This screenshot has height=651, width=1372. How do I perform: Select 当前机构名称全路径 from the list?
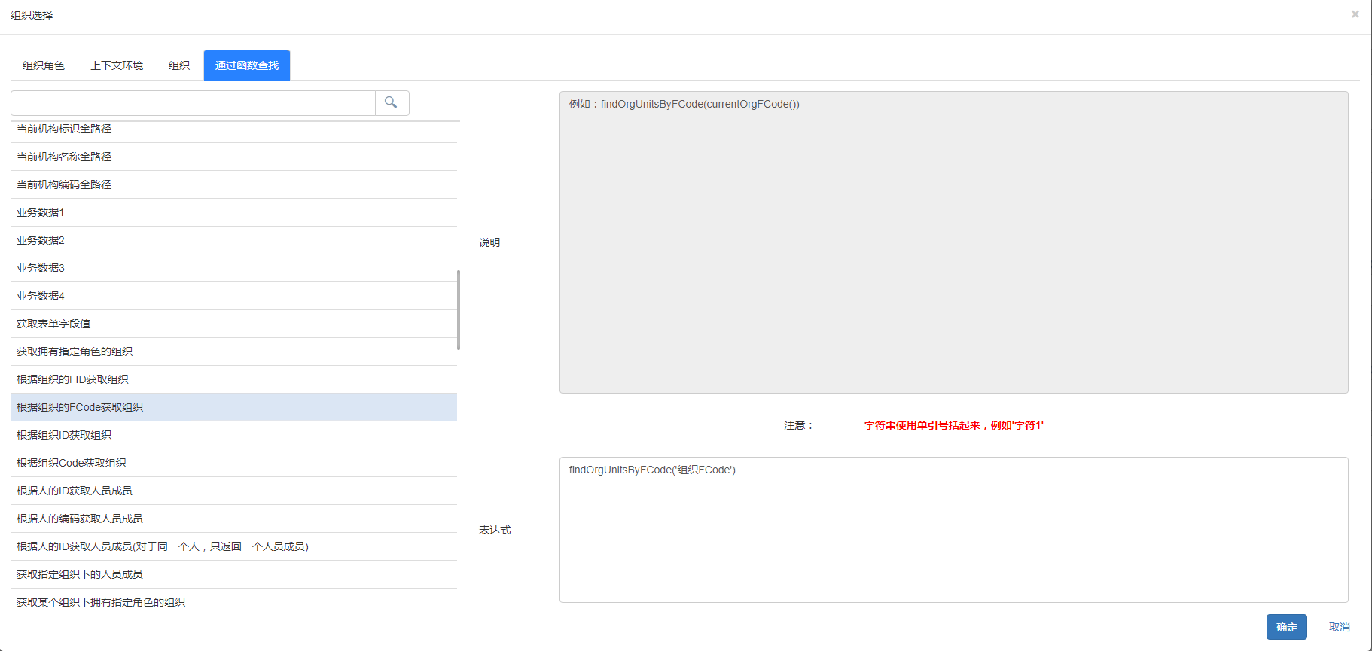click(64, 157)
